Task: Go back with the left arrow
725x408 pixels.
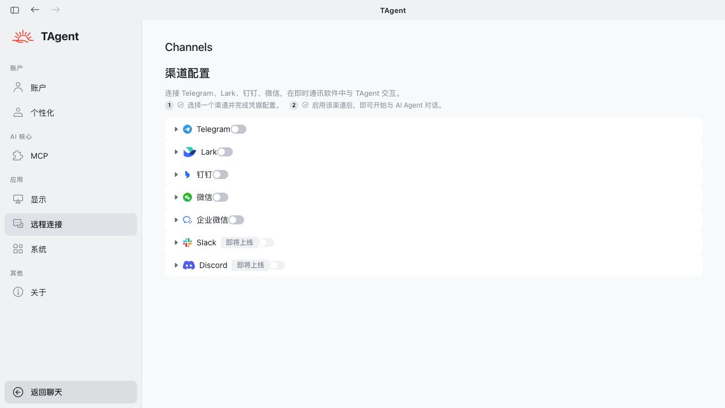Action: [x=35, y=10]
